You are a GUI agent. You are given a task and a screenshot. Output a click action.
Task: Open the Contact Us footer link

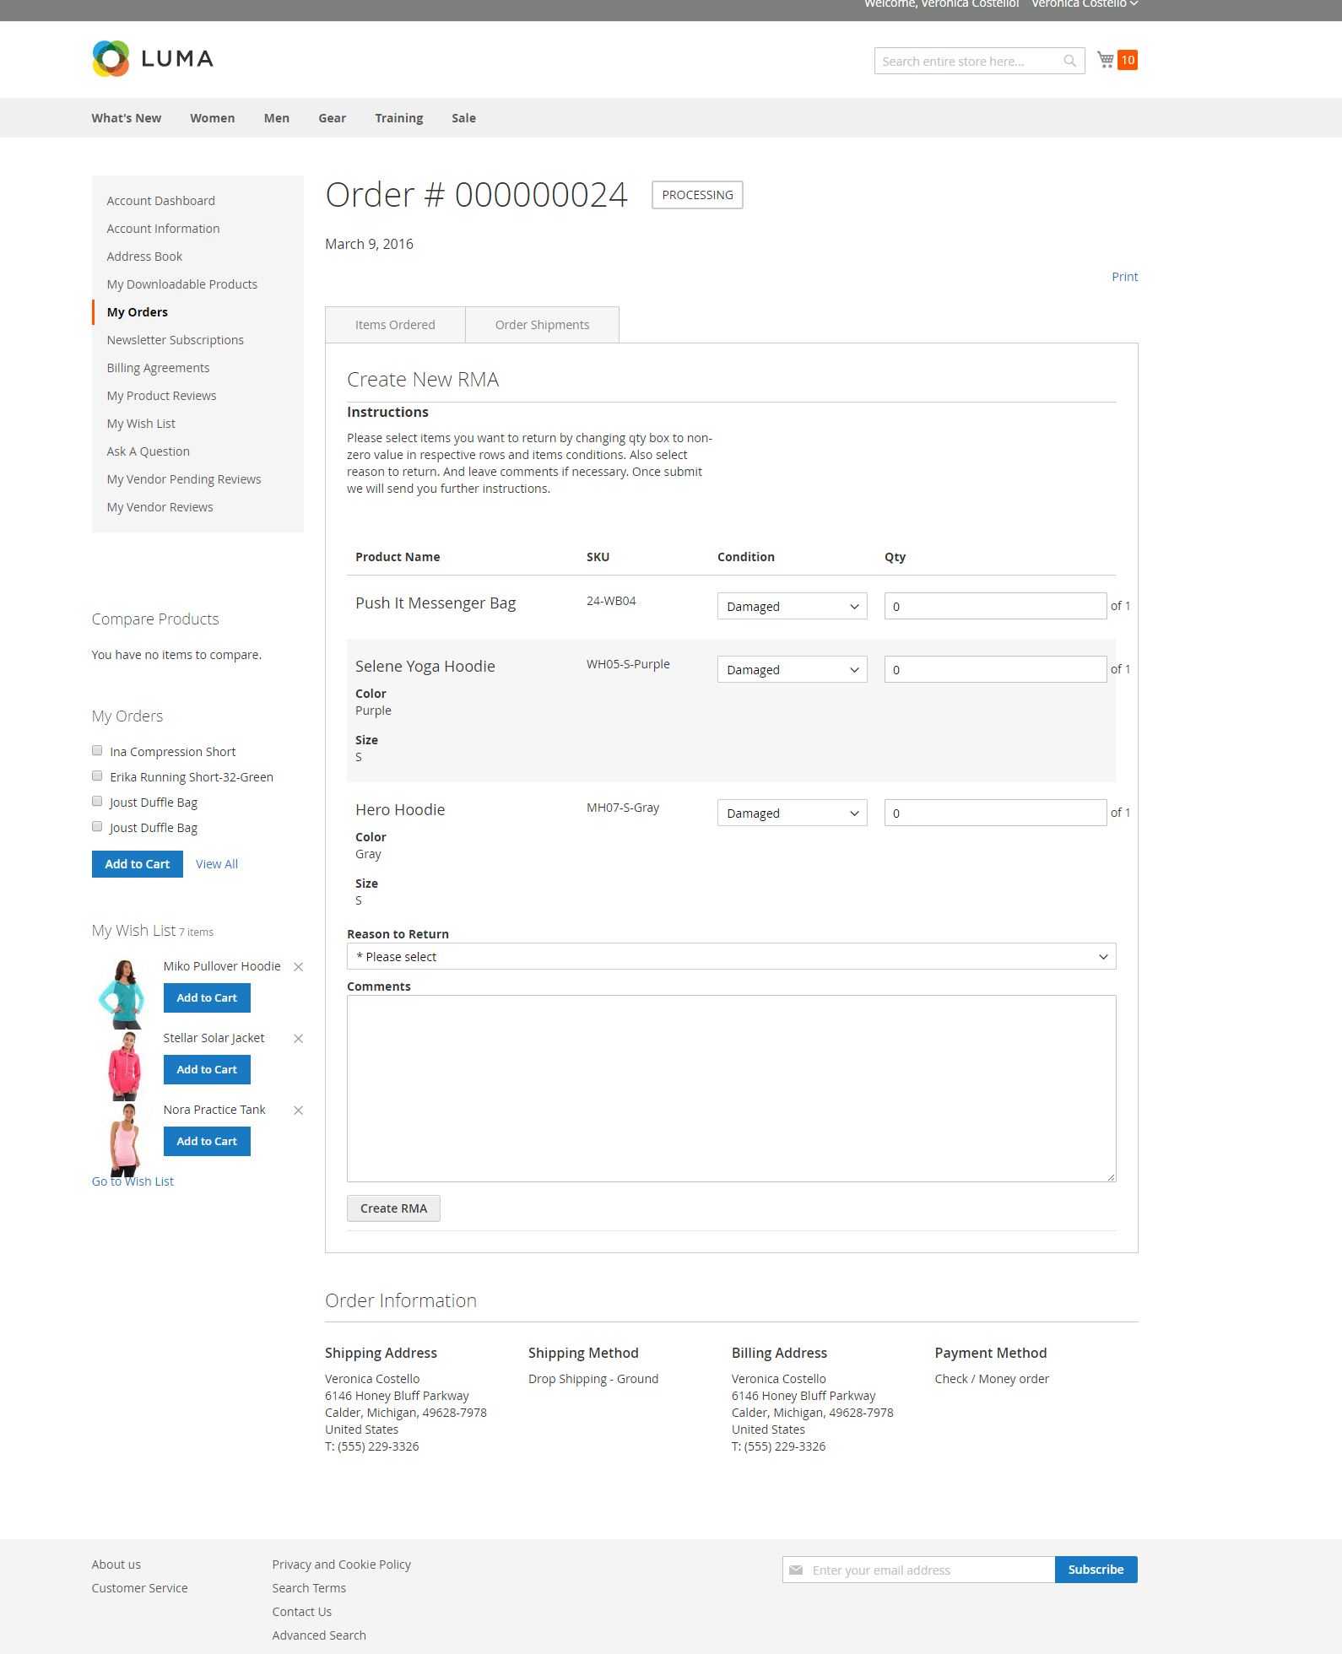click(x=301, y=1612)
